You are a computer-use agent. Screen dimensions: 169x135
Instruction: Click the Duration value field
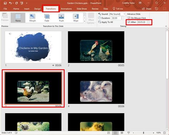pyautogui.click(x=116, y=18)
